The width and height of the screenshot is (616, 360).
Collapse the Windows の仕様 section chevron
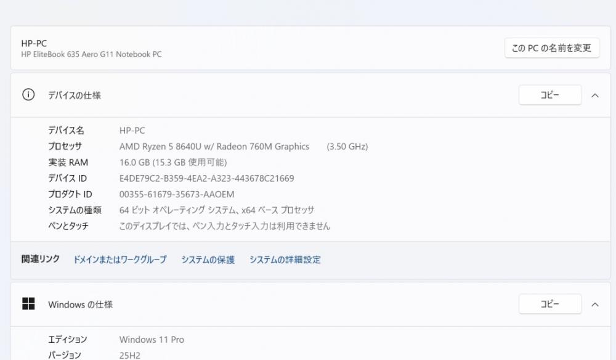coord(595,304)
